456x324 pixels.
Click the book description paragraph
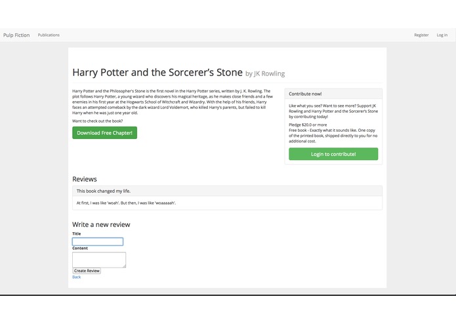click(x=173, y=102)
